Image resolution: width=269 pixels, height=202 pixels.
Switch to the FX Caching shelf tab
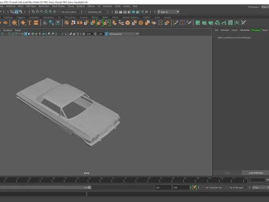pos(70,17)
